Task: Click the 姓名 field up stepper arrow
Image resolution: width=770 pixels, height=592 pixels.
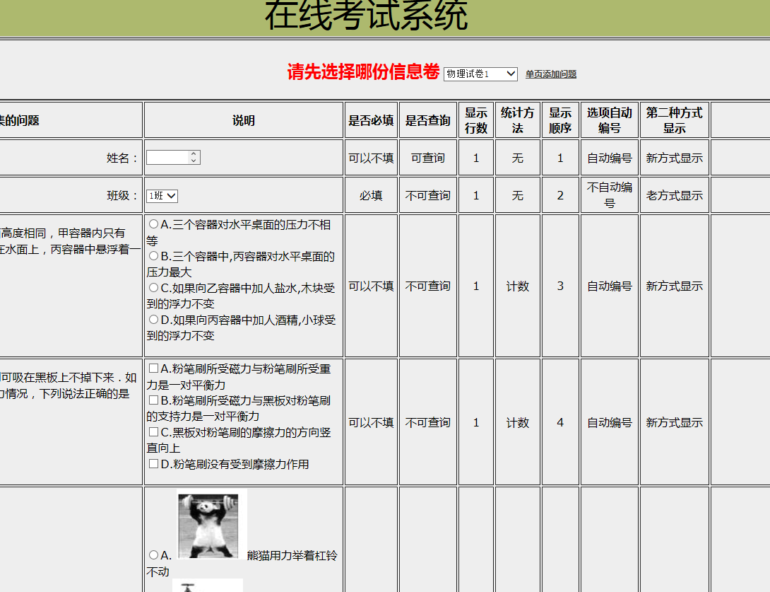Action: (194, 154)
